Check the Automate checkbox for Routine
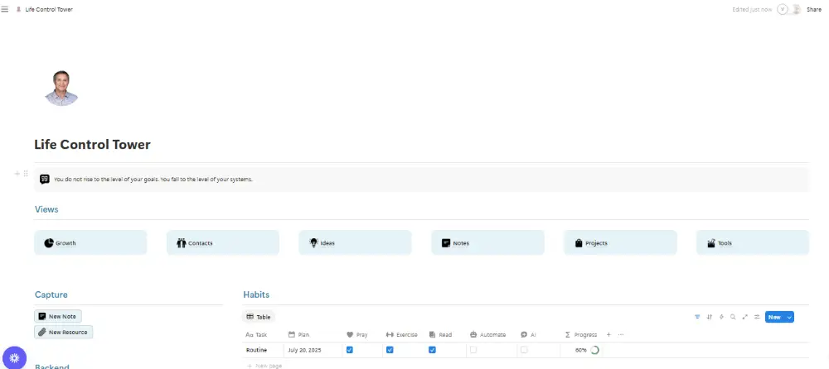This screenshot has width=829, height=369. click(473, 350)
